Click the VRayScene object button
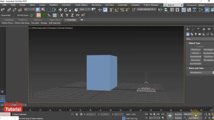This screenshot has height=120, width=214. (x=195, y=60)
